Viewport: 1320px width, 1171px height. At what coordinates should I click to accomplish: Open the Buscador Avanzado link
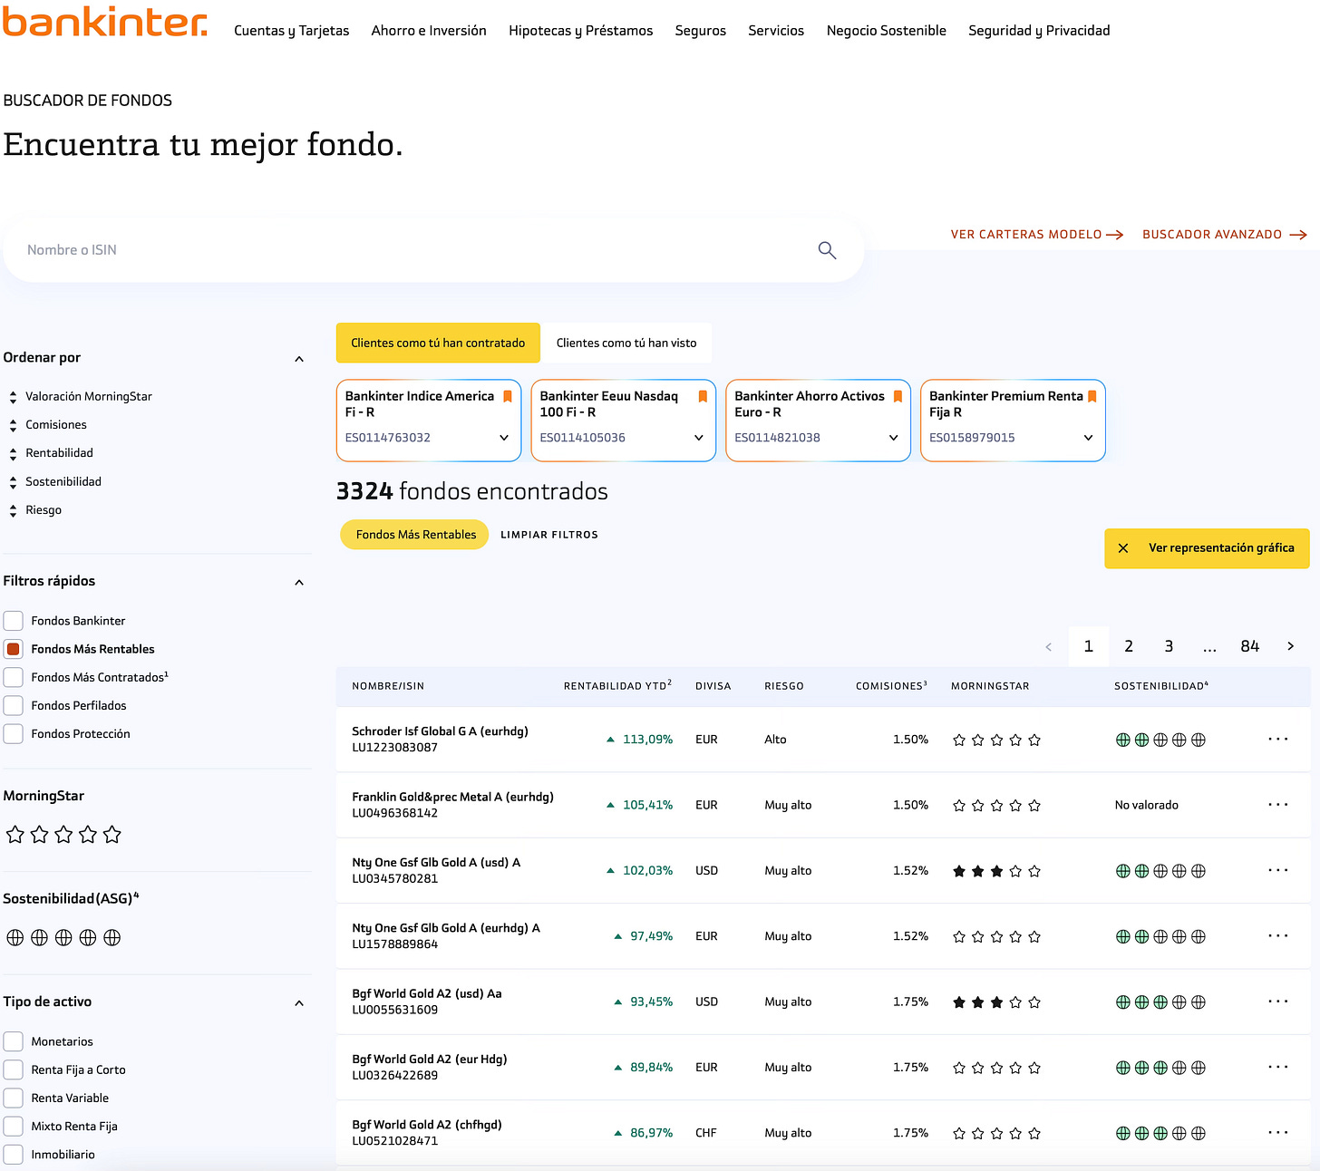click(1225, 235)
